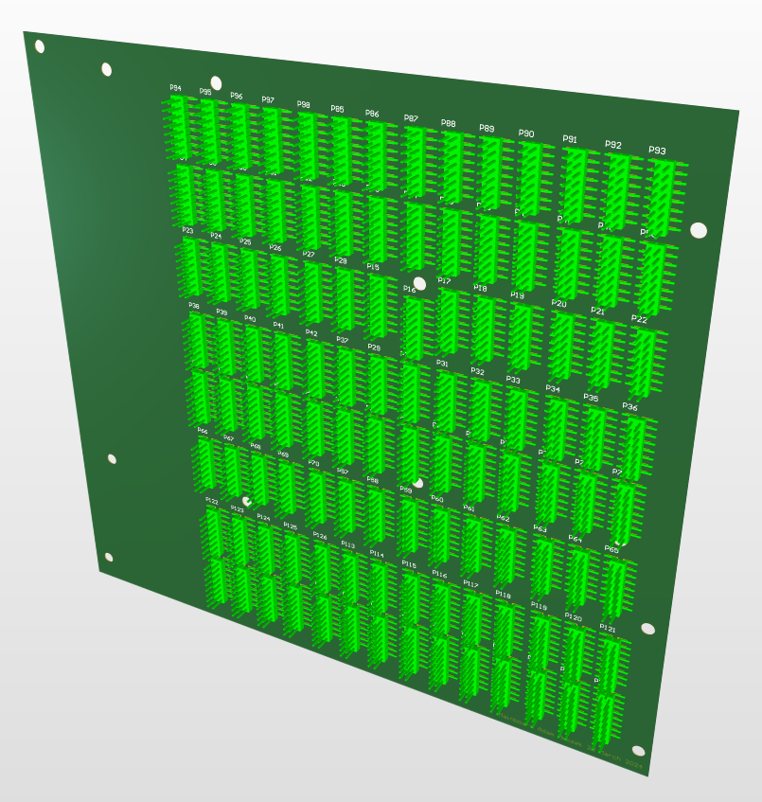Image resolution: width=762 pixels, height=802 pixels.
Task: Select the P98 connector
Action: coord(307,142)
